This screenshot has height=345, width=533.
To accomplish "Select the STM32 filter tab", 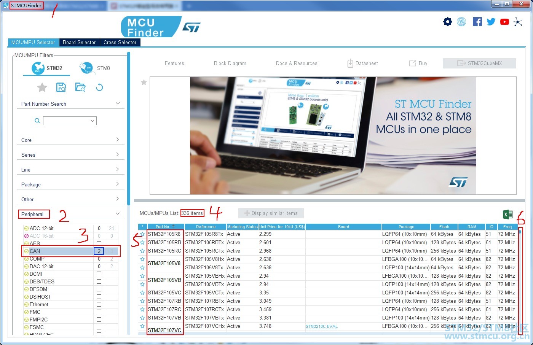I will (47, 68).
